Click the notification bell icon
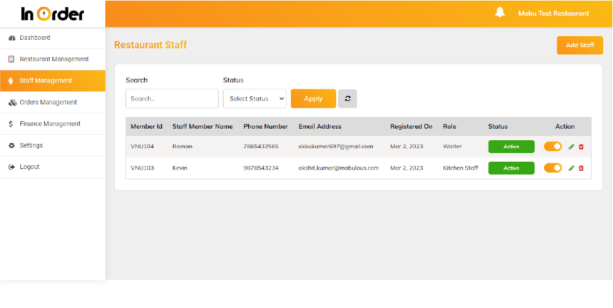The height and width of the screenshot is (308, 613). coord(500,13)
